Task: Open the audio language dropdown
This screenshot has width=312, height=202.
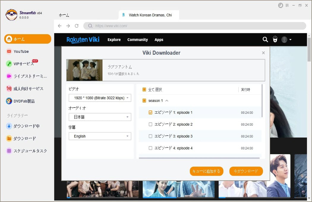Action: point(100,117)
